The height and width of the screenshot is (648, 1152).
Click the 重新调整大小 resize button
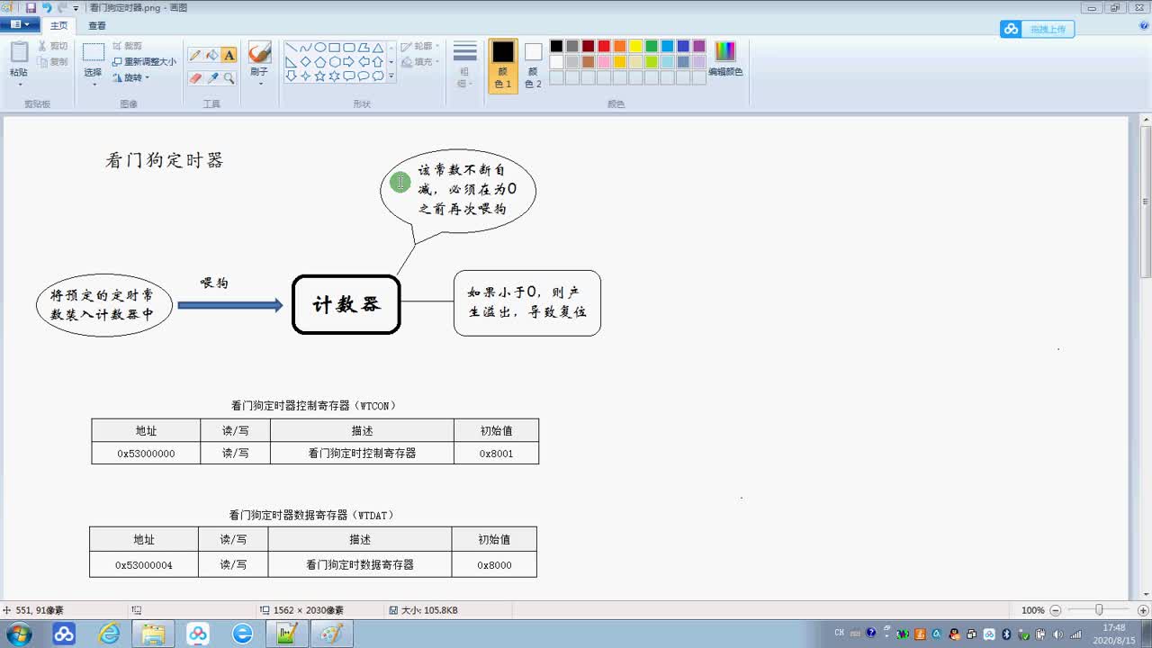tap(144, 62)
